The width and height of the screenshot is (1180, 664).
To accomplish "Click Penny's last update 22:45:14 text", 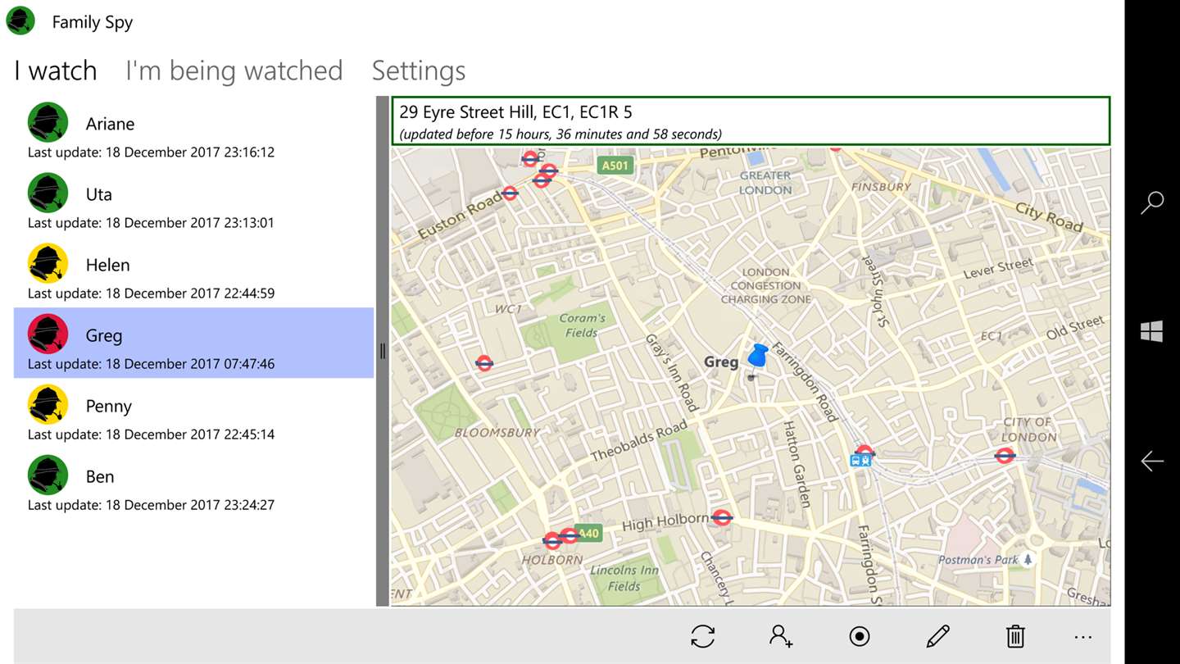I will pos(151,434).
